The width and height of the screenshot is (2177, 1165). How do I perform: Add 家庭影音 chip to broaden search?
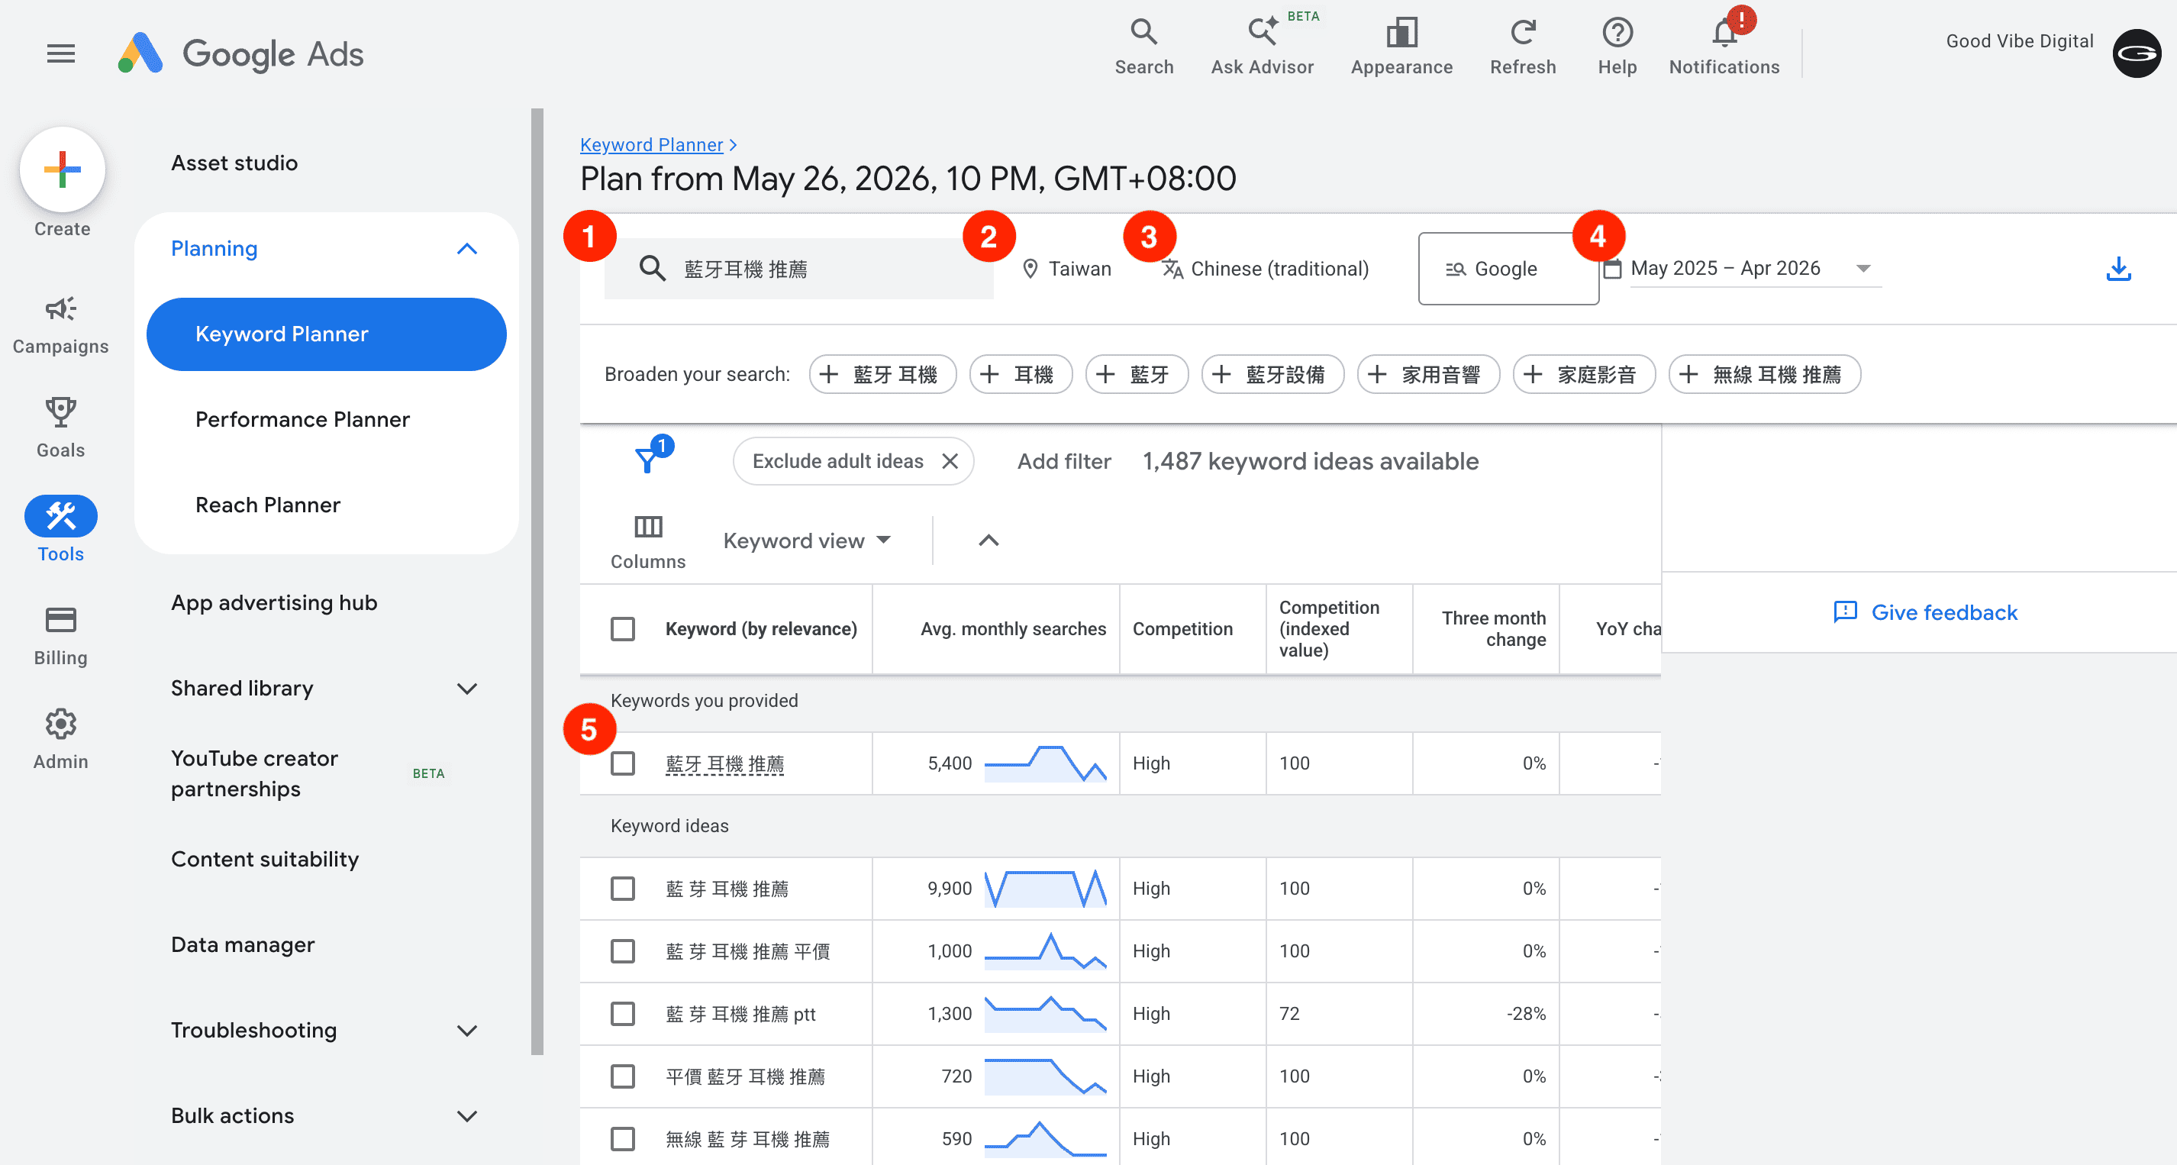click(1584, 373)
